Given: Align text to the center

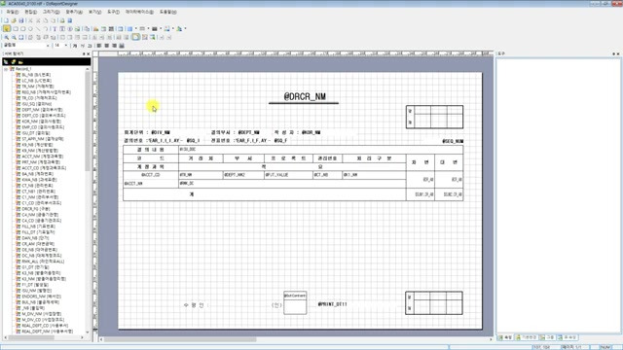Looking at the screenshot, I should coord(106,46).
